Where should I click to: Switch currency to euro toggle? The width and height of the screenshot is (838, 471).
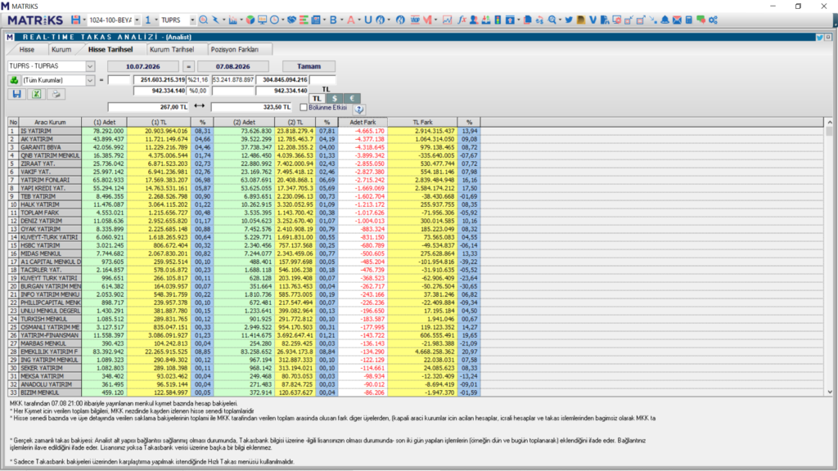click(352, 99)
